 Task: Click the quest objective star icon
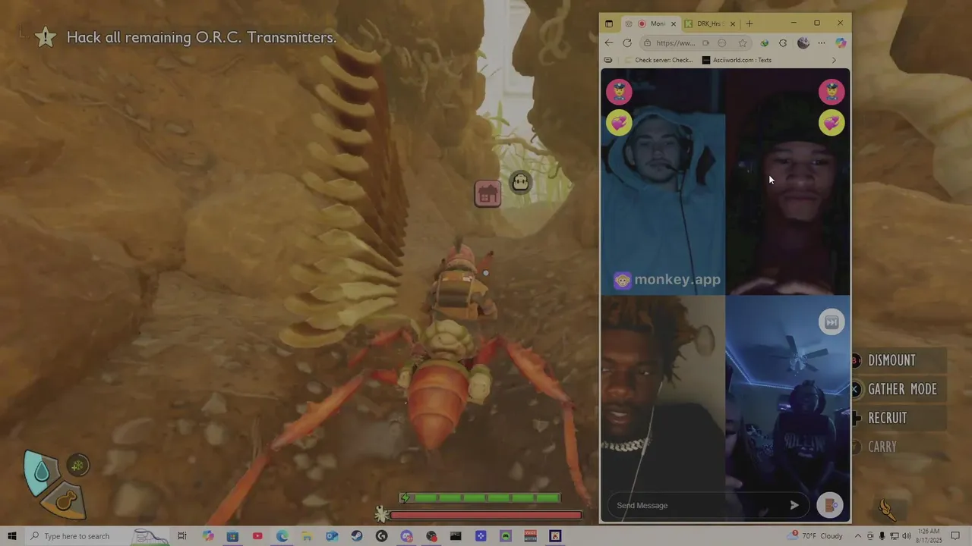coord(46,37)
